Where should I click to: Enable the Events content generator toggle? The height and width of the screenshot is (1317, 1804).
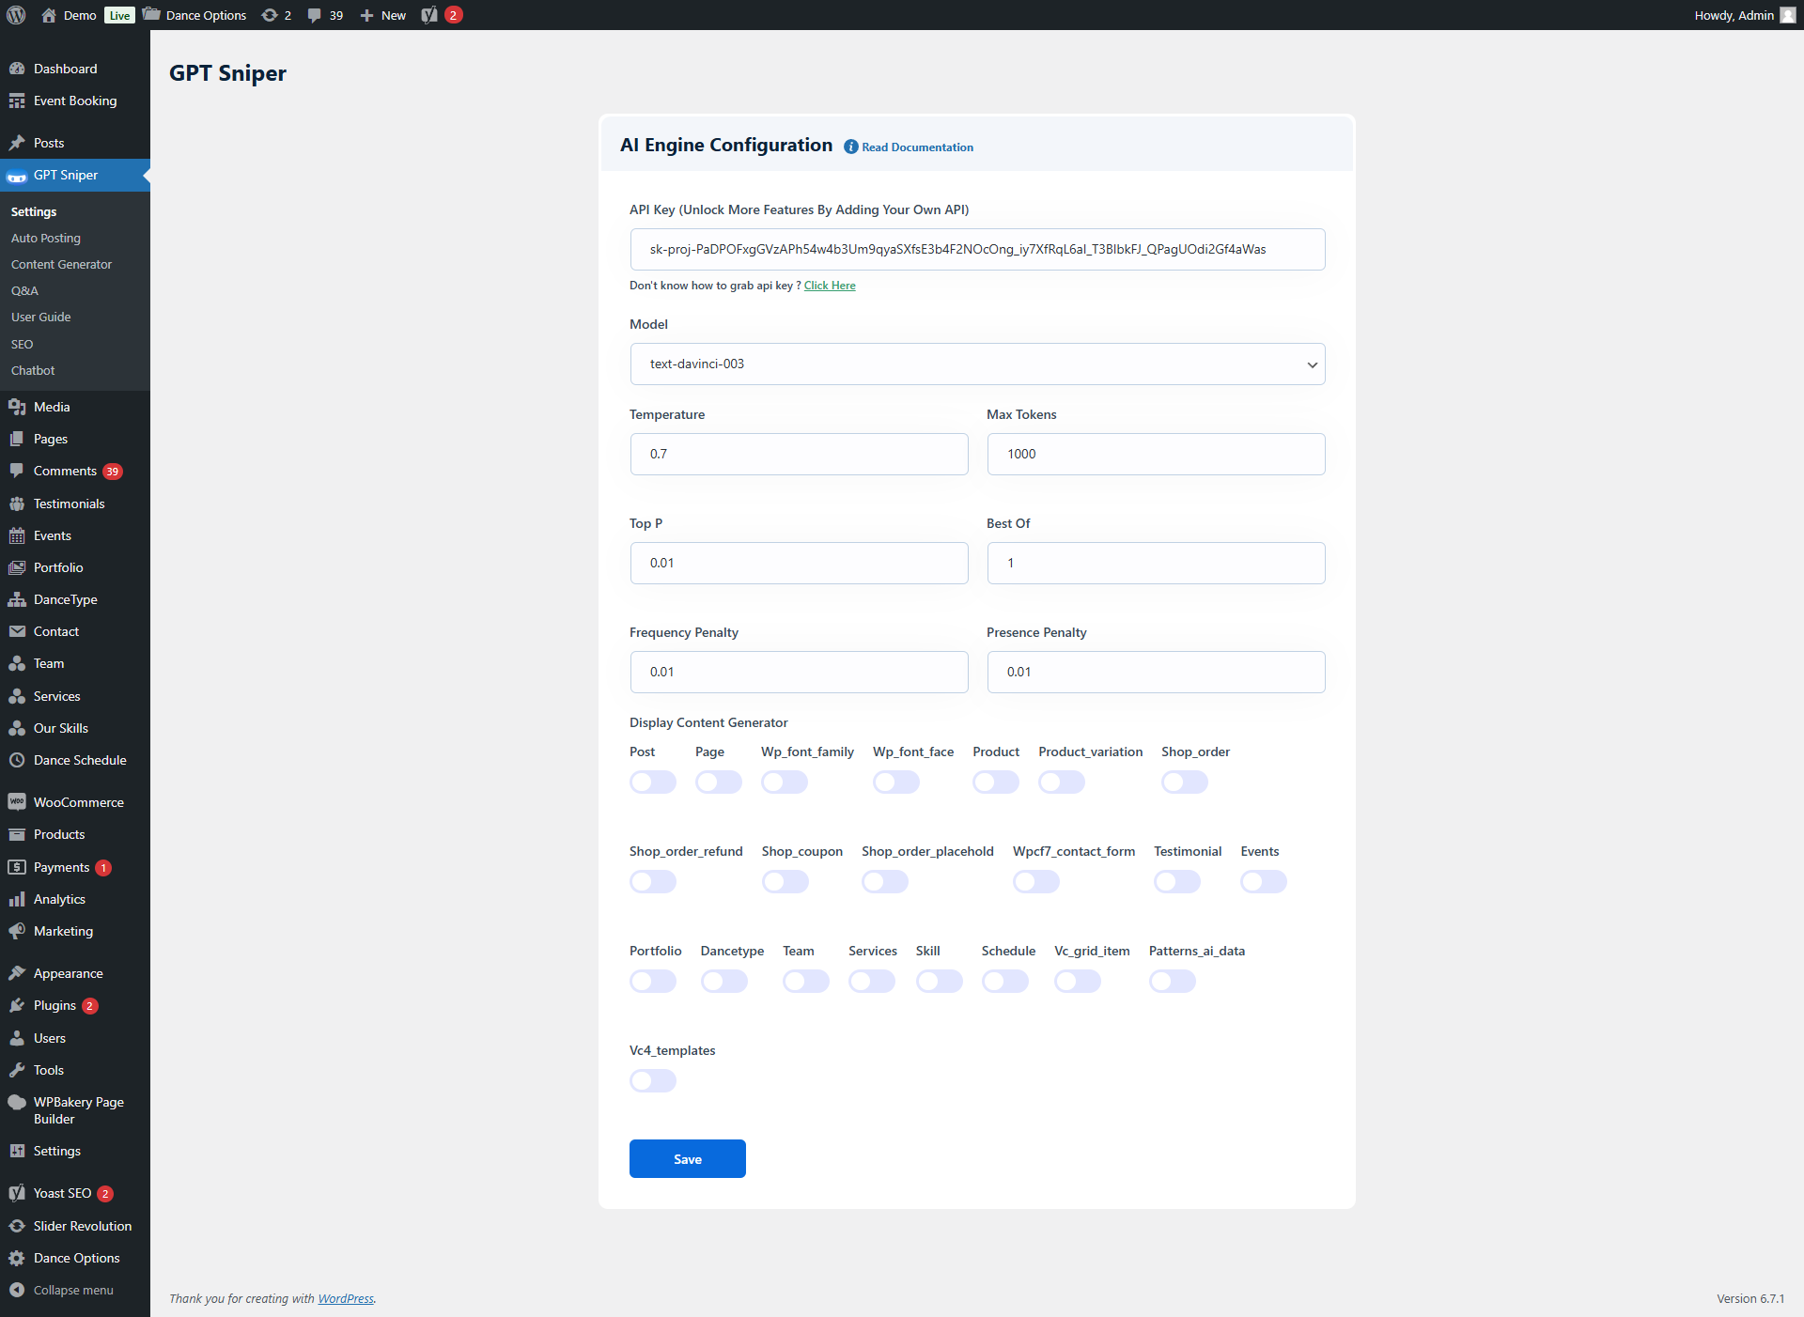(1264, 881)
